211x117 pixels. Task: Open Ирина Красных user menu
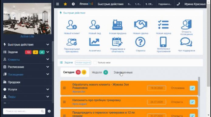(195, 4)
